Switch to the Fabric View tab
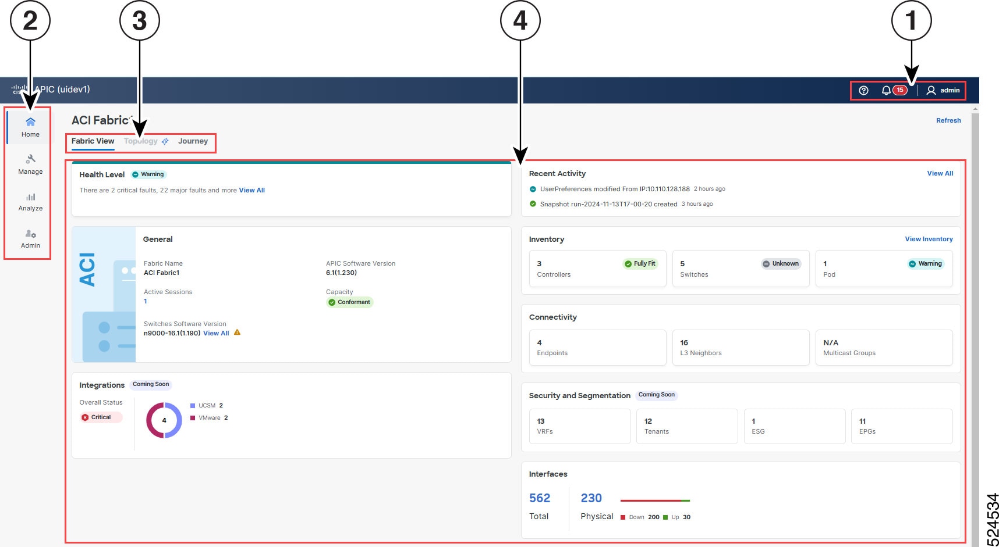The width and height of the screenshot is (999, 547). (93, 141)
